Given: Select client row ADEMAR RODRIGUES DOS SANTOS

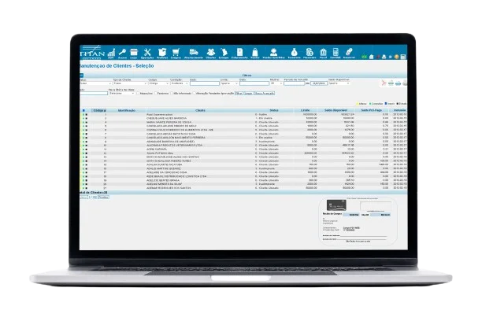Looking at the screenshot, I should tap(243, 188).
